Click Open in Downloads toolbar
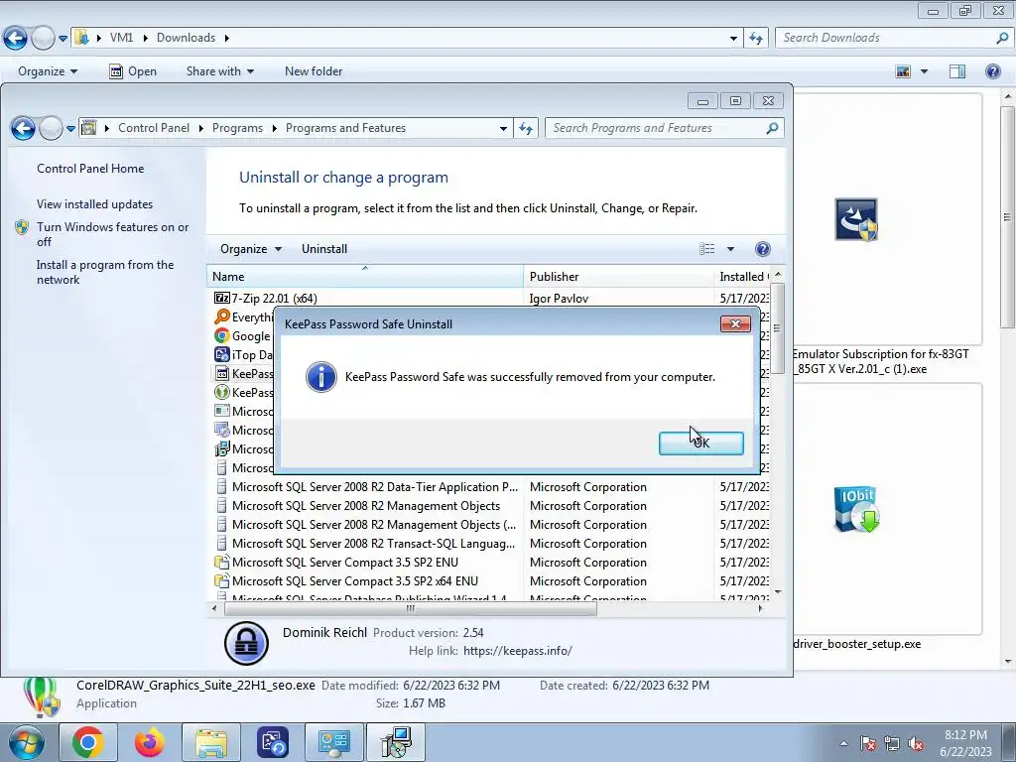This screenshot has height=762, width=1016. pyautogui.click(x=133, y=71)
